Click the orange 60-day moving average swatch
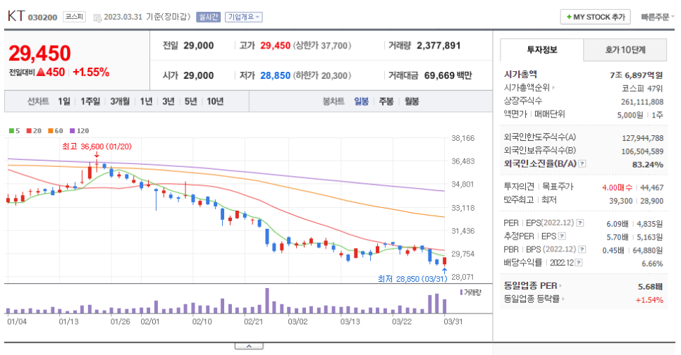The height and width of the screenshot is (355, 681). (x=50, y=130)
